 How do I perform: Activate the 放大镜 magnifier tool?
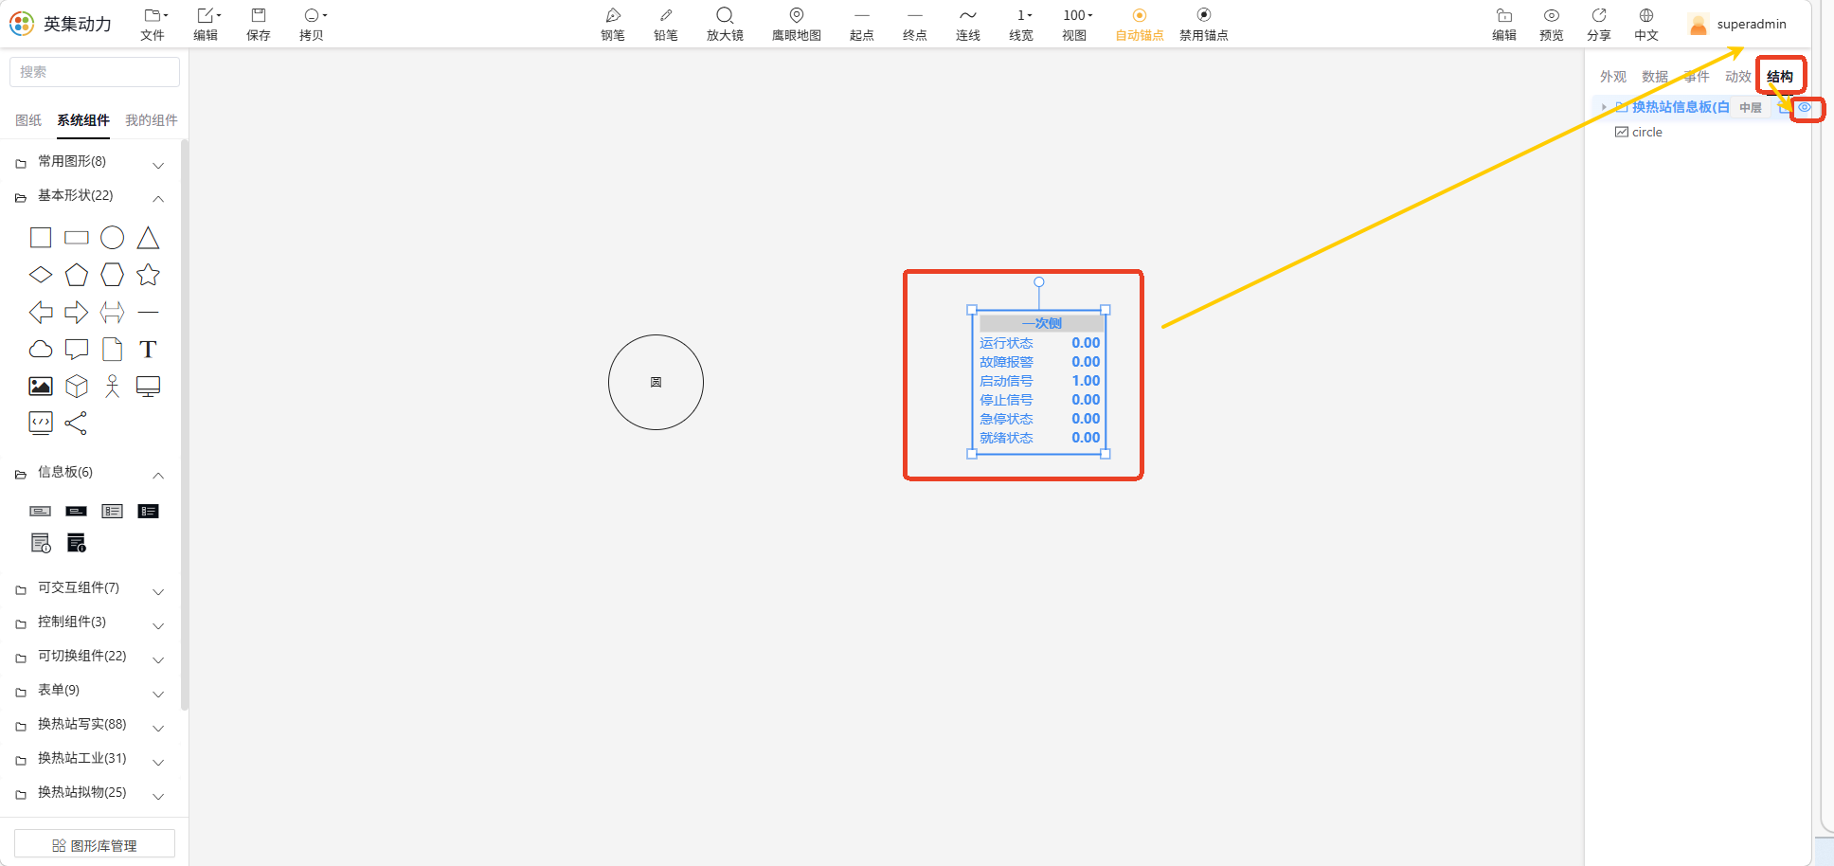point(725,25)
